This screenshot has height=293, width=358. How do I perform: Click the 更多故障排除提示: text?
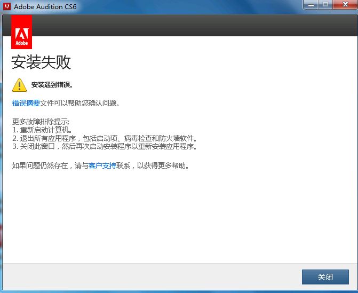(41, 122)
